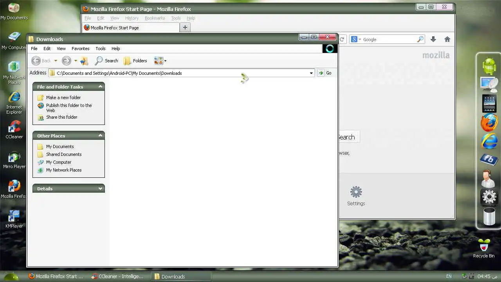Open Search in the Downloads window
This screenshot has width=501, height=282.
[106, 61]
